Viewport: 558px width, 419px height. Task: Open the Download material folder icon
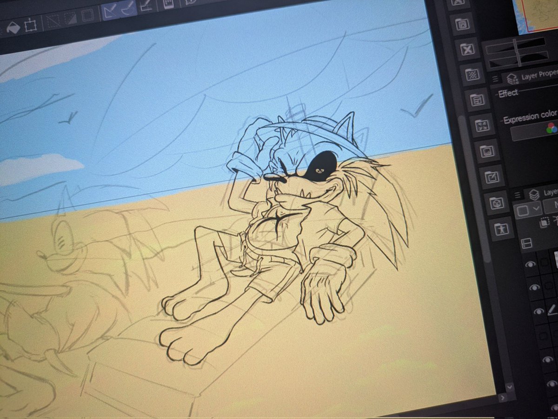point(462,23)
